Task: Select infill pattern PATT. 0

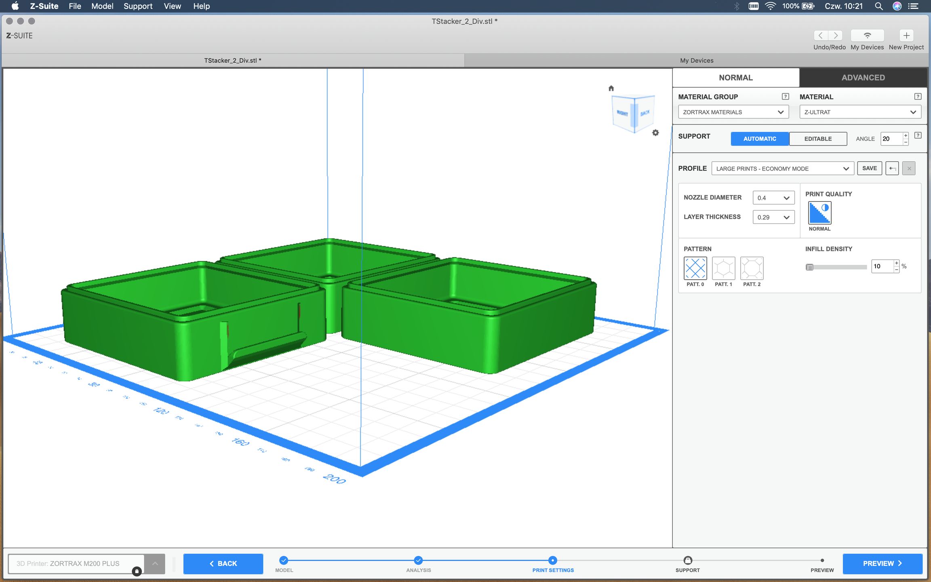Action: [x=695, y=268]
